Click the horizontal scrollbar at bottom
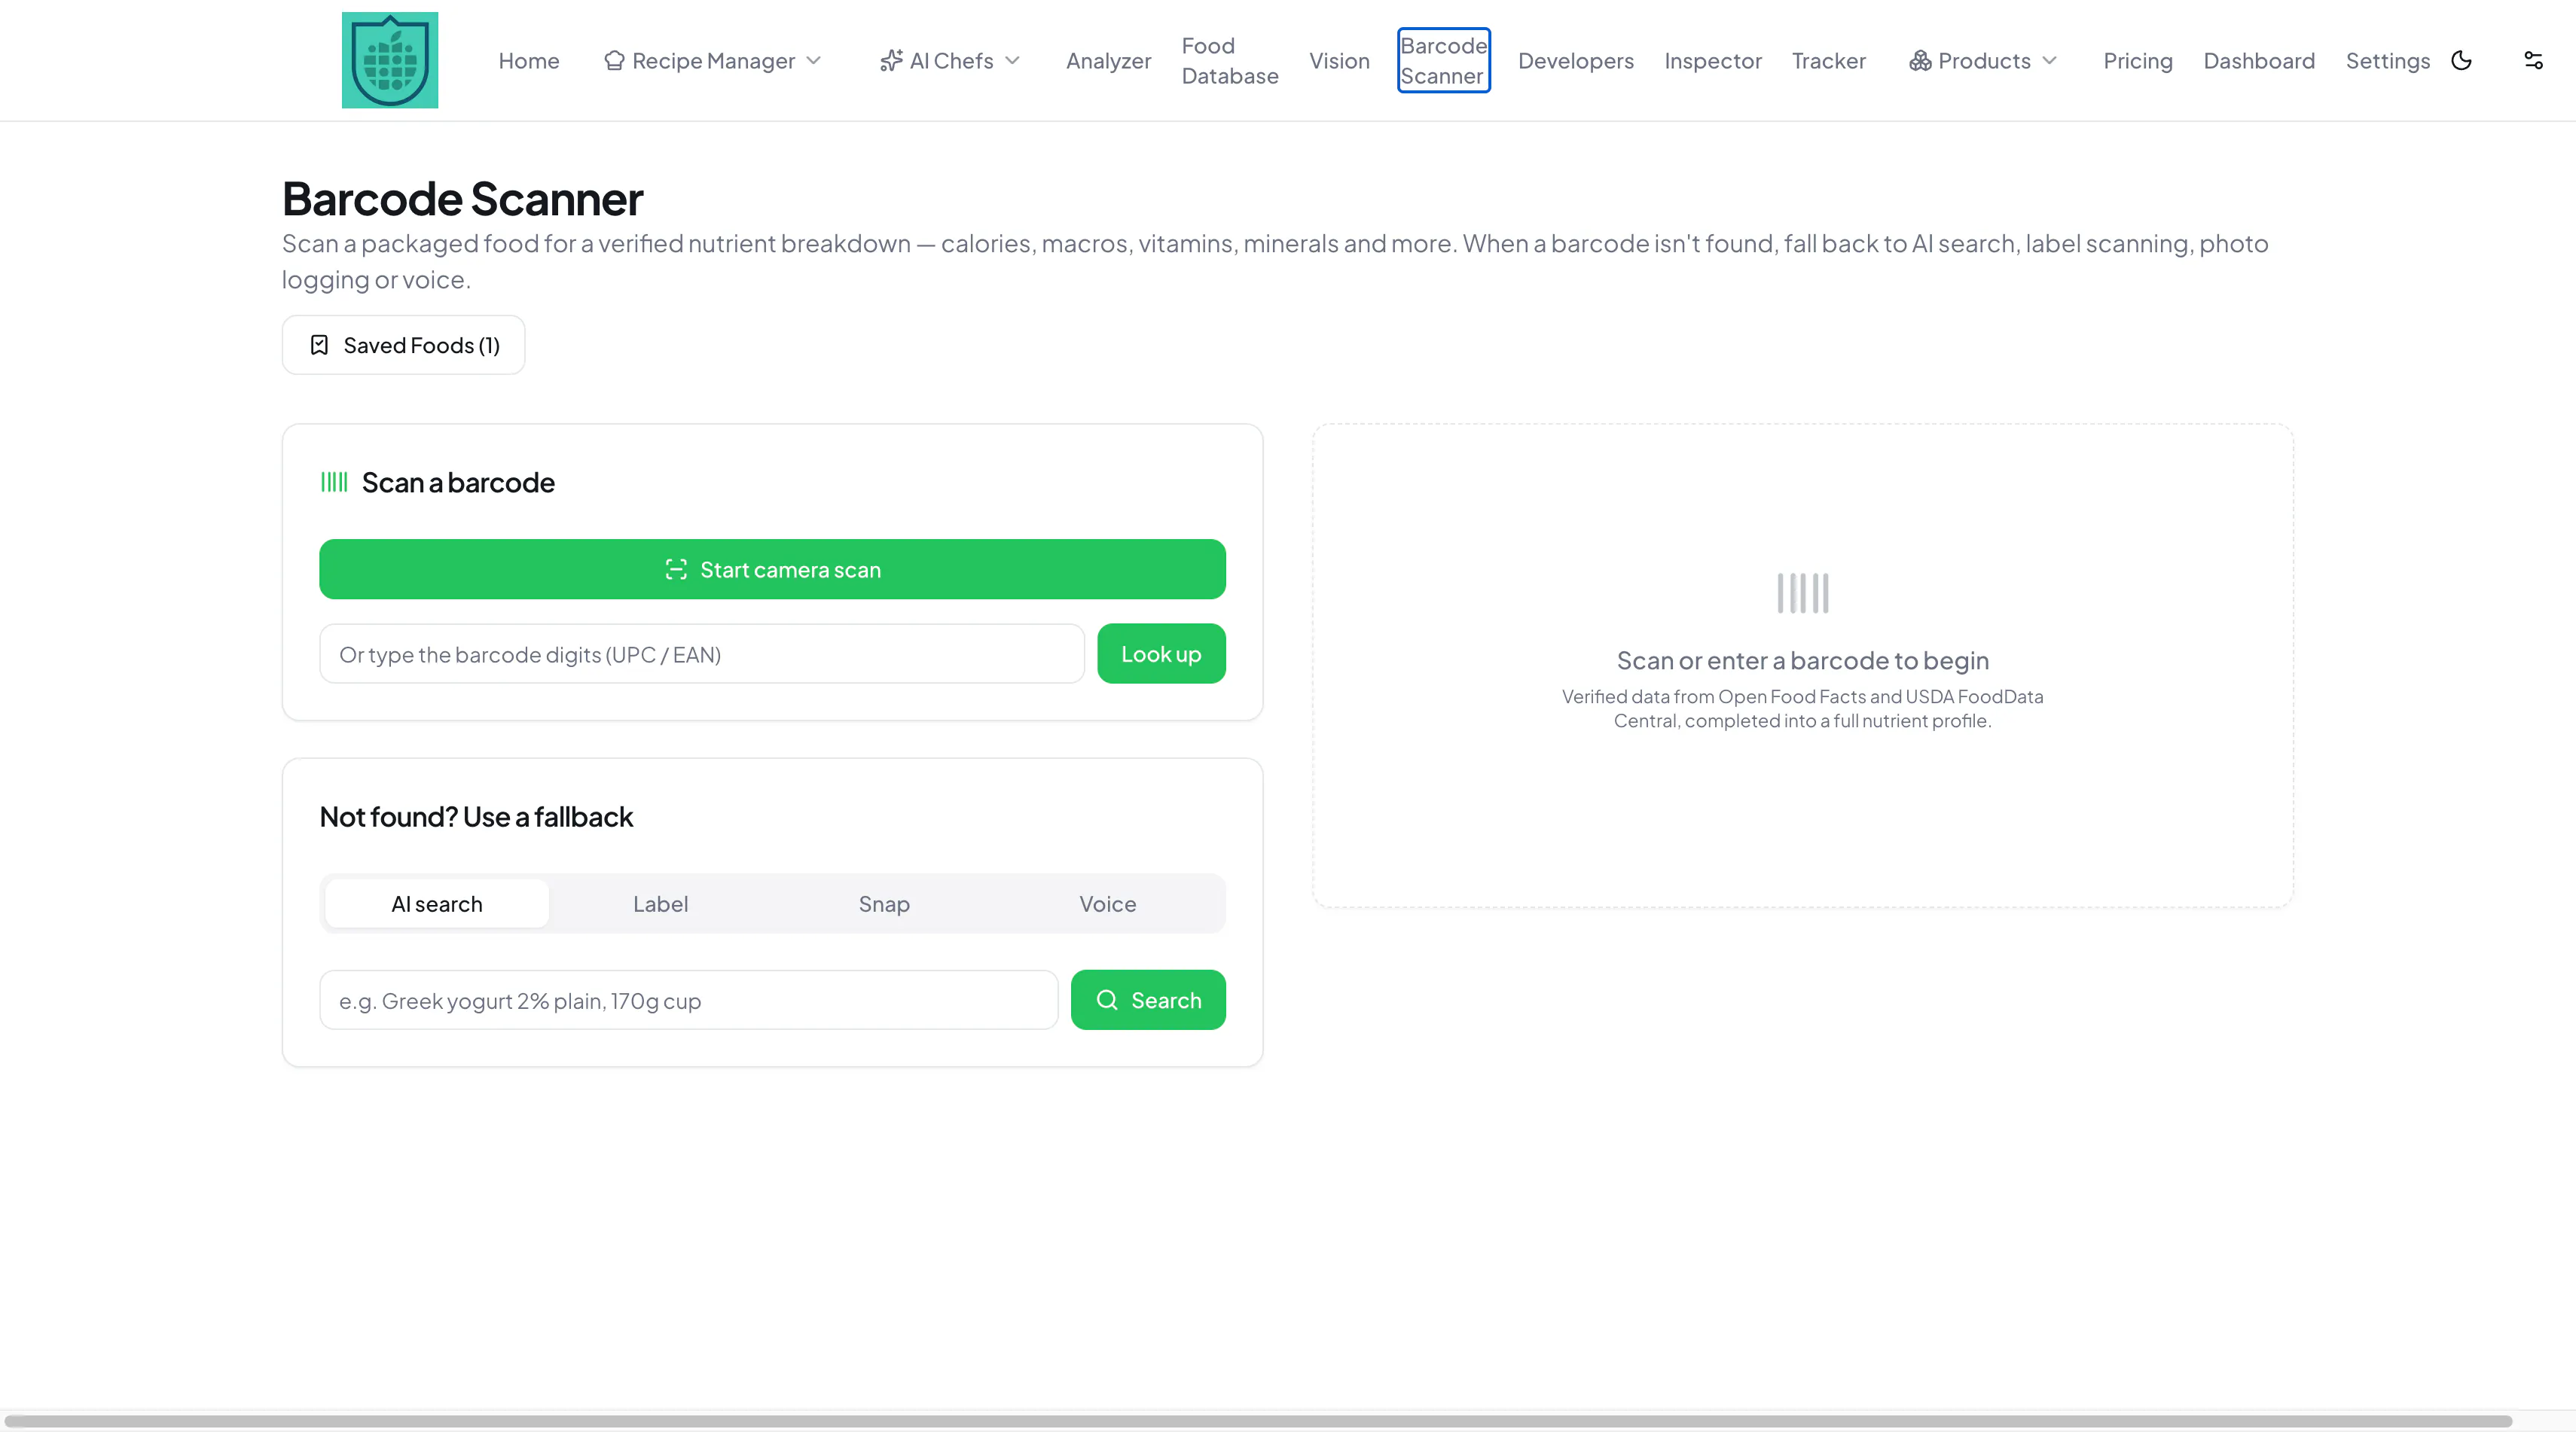The height and width of the screenshot is (1432, 2576). click(x=1258, y=1421)
